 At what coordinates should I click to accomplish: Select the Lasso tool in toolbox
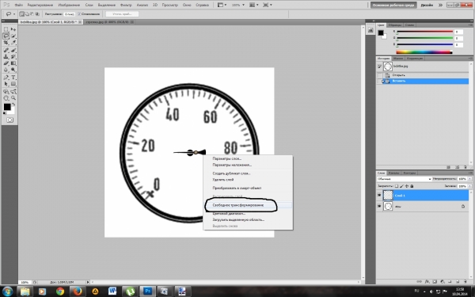coord(6,36)
